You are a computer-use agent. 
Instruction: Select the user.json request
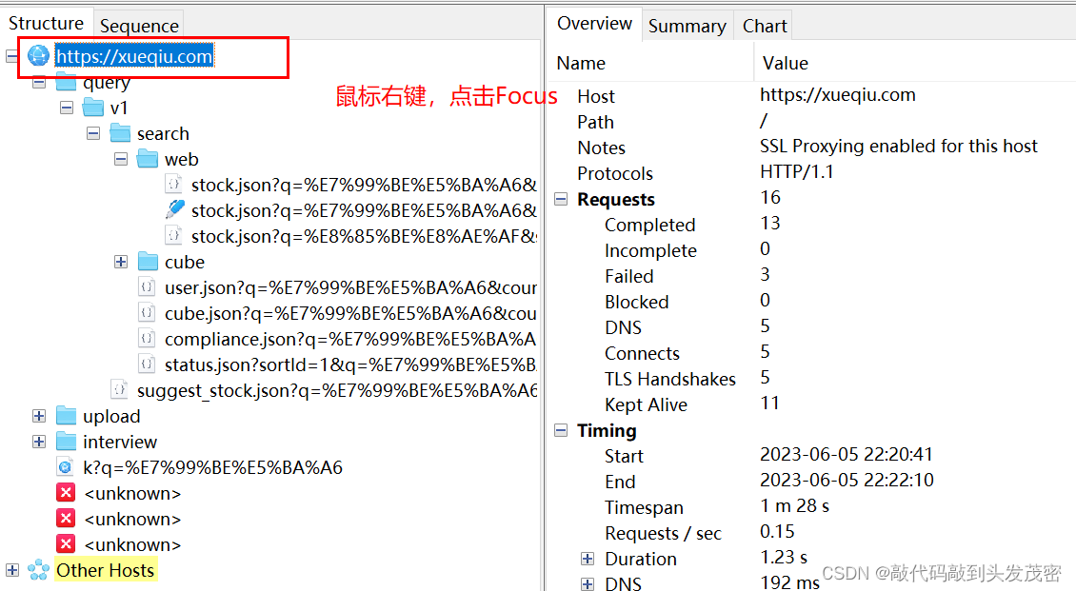click(350, 288)
